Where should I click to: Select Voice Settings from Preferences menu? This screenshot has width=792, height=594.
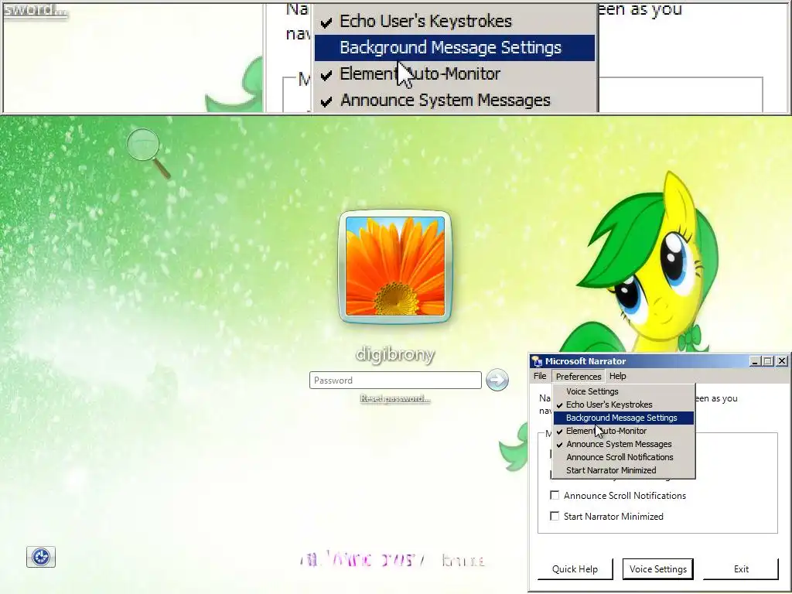(624, 391)
